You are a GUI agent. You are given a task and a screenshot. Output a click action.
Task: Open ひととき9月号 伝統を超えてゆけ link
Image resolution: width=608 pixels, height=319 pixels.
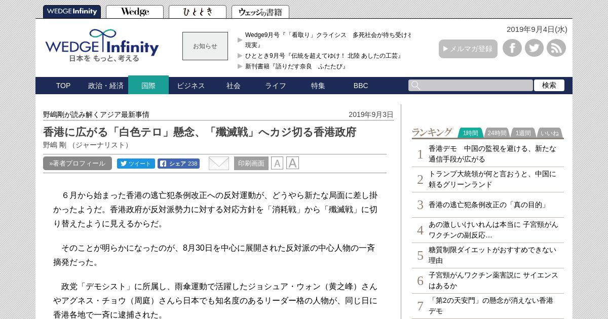[x=324, y=56]
